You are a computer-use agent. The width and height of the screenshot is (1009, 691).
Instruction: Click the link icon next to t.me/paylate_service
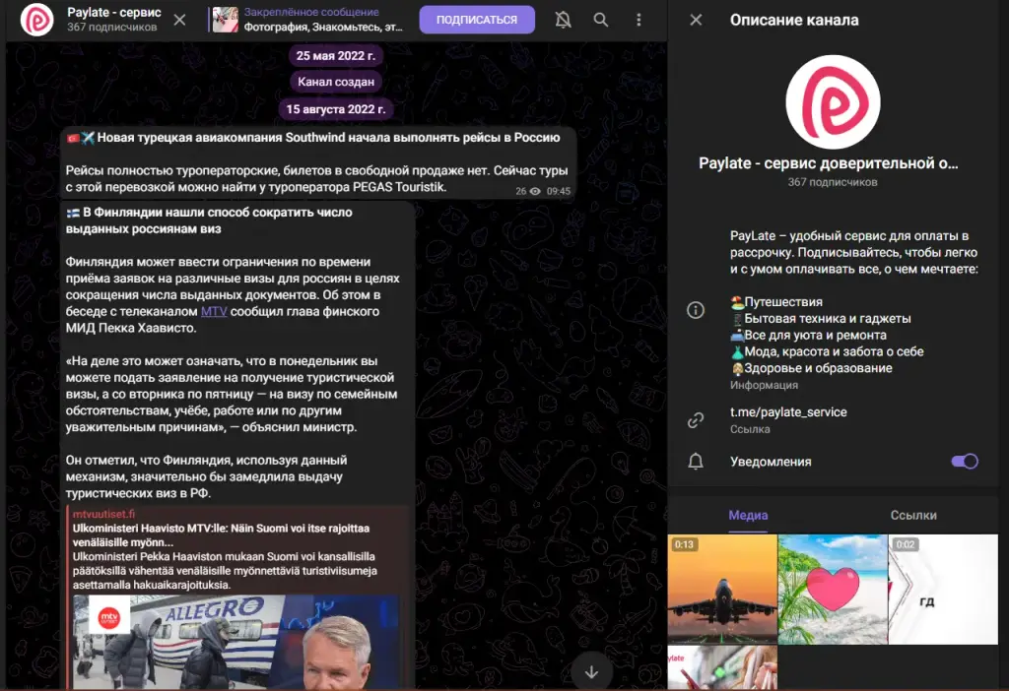click(696, 420)
